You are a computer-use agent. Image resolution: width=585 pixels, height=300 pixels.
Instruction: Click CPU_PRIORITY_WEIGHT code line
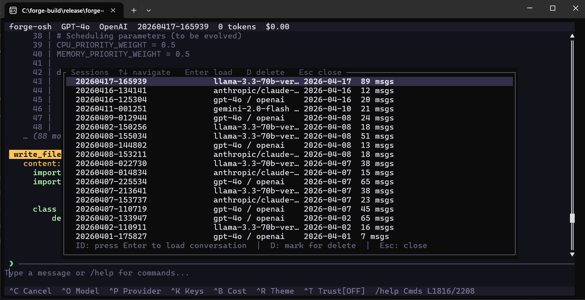tap(116, 45)
